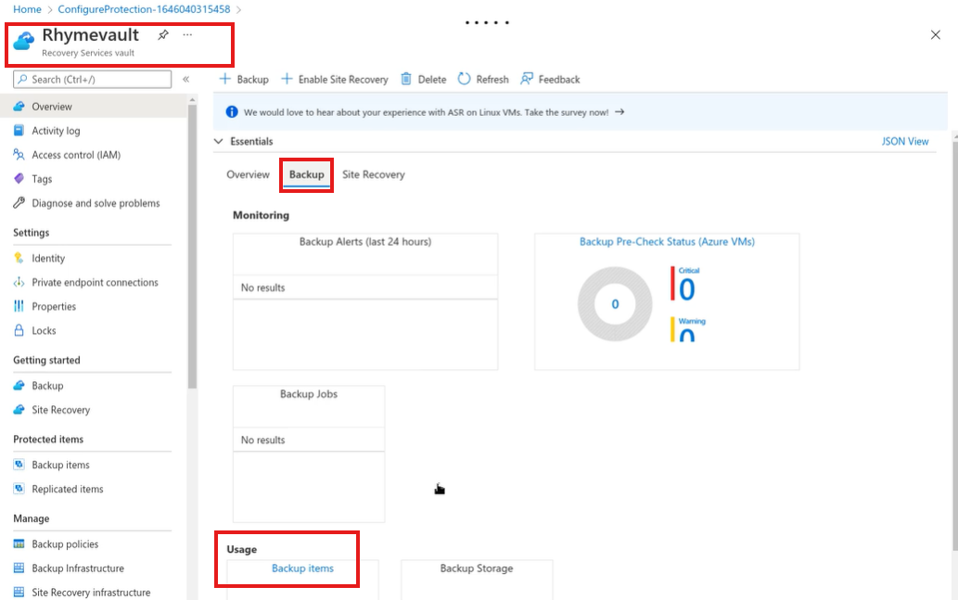Click the breadcrumb chevron after ConfigureProtection
Screen dimensions: 958x600
pyautogui.click(x=238, y=10)
